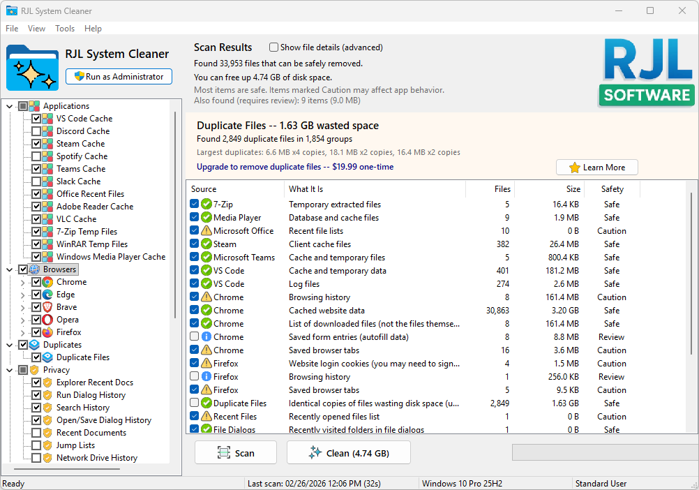The width and height of the screenshot is (699, 490).
Task: Click the Learn More button
Action: pyautogui.click(x=596, y=167)
